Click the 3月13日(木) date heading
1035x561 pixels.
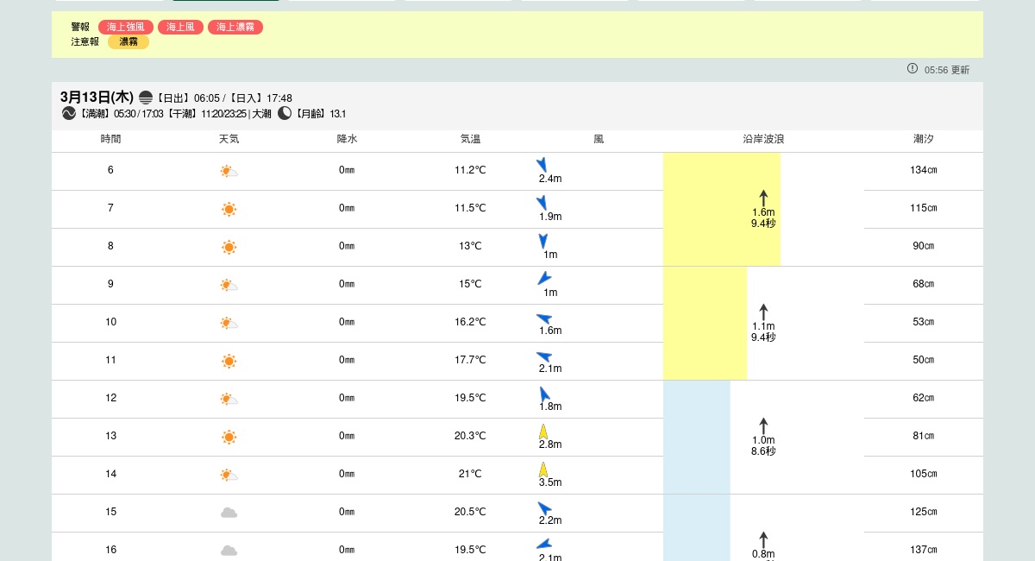(97, 97)
